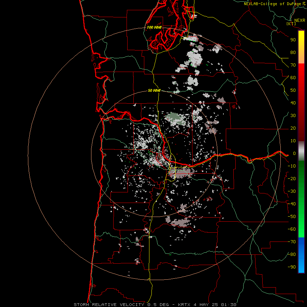Click "0.5 DEG" elevation angle text

pyautogui.click(x=158, y=305)
